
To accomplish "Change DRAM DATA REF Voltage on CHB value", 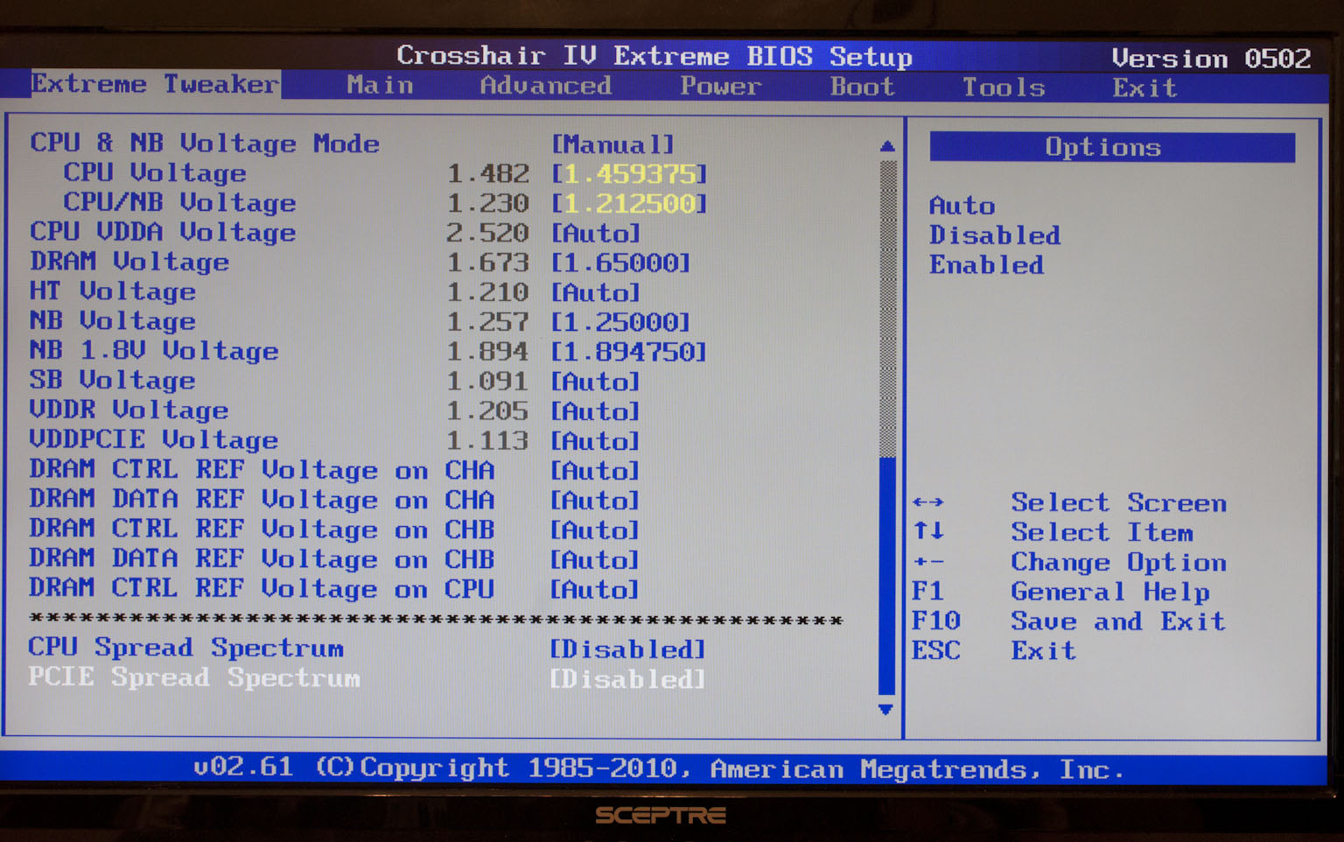I will coord(595,560).
